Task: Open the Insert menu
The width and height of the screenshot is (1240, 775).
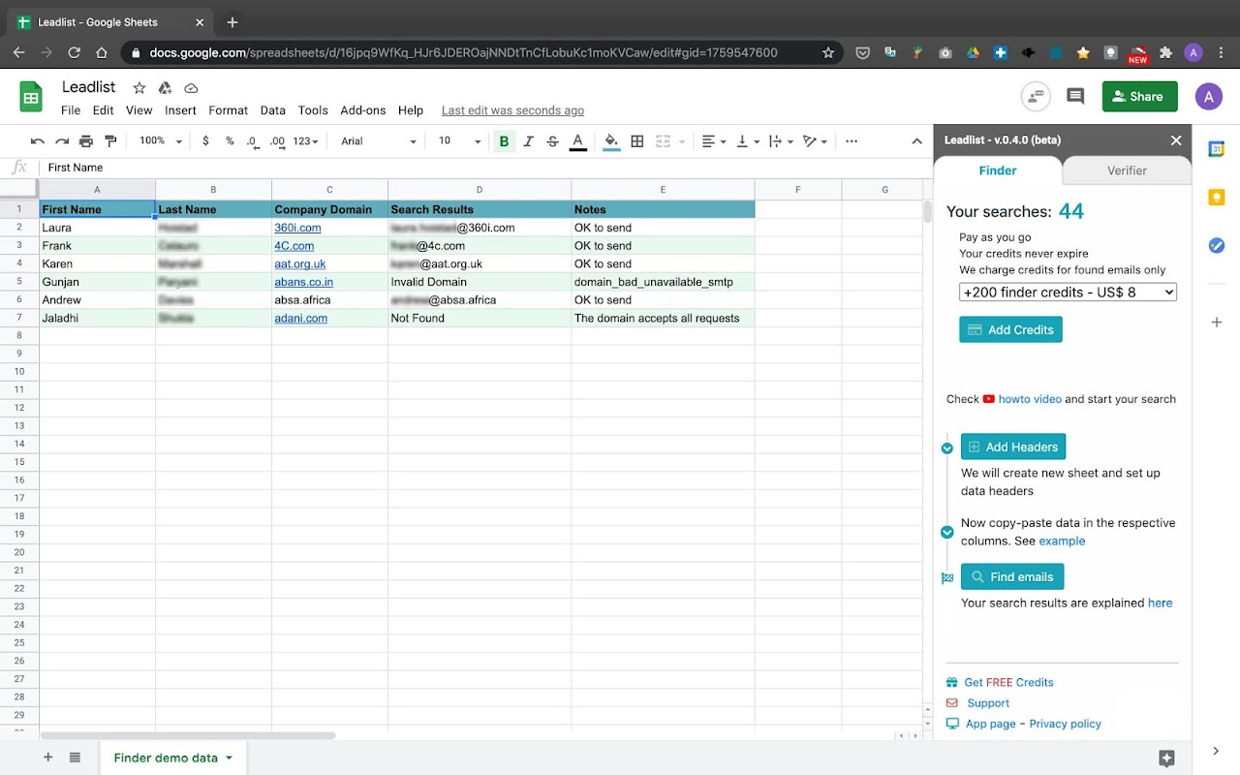Action: (180, 110)
